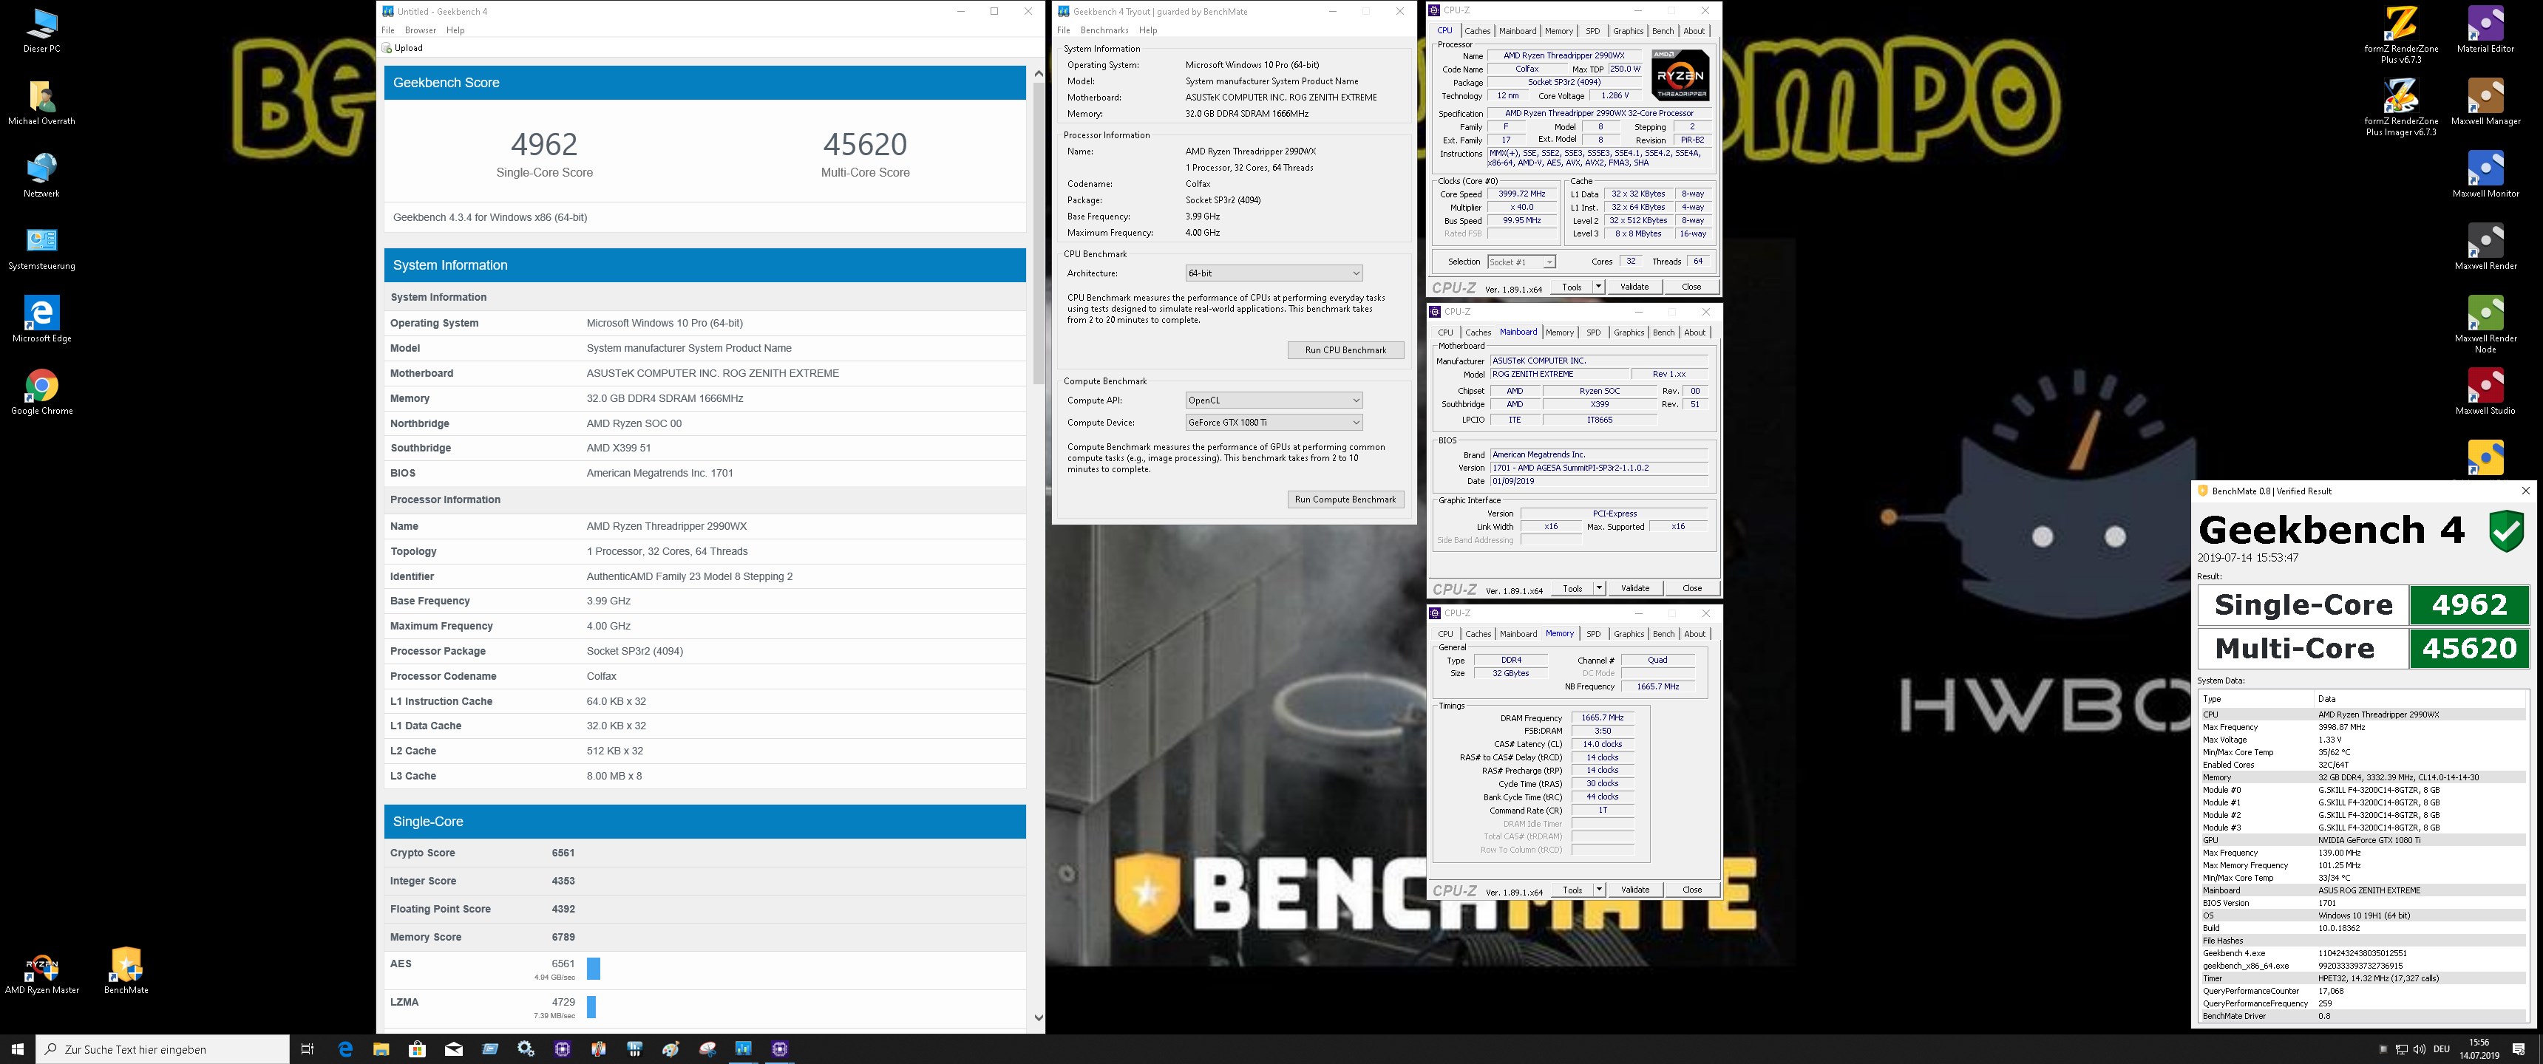Open the notification center icon
2543x1064 pixels.
[x=2519, y=1049]
